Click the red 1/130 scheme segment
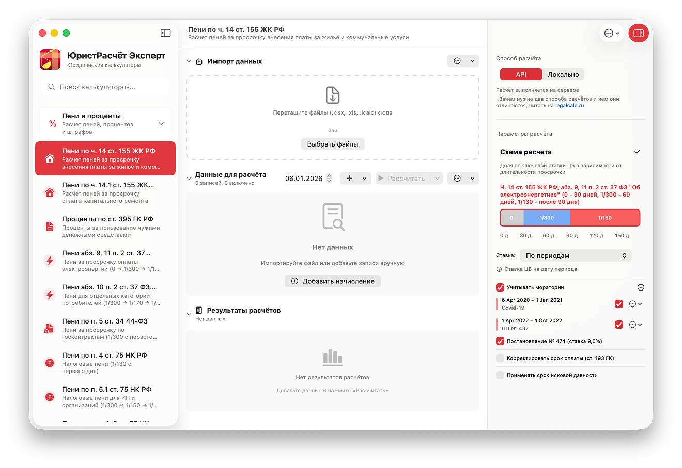The width and height of the screenshot is (682, 468). click(605, 218)
